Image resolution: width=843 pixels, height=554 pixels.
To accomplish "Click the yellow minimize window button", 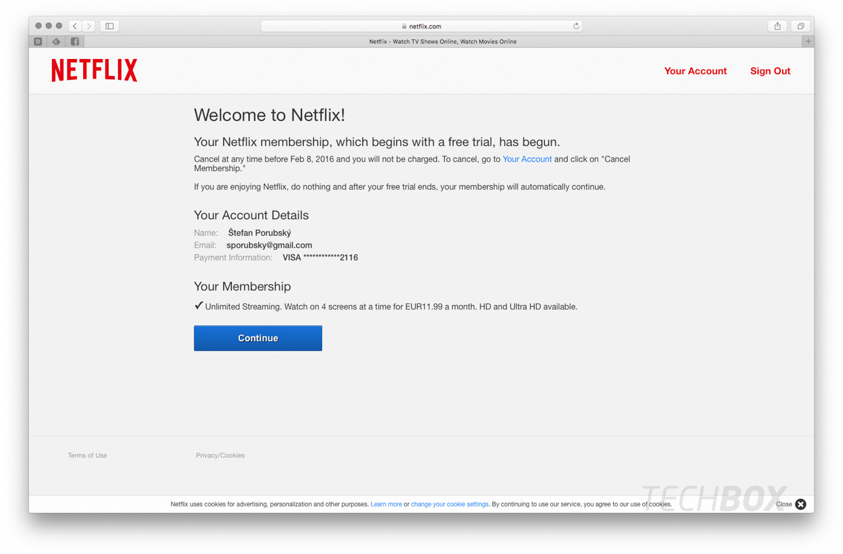I will [48, 26].
